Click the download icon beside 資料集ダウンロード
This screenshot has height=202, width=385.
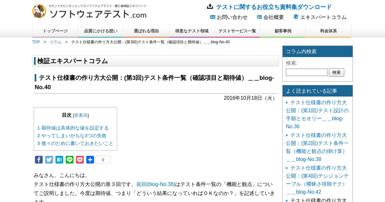tap(210, 7)
